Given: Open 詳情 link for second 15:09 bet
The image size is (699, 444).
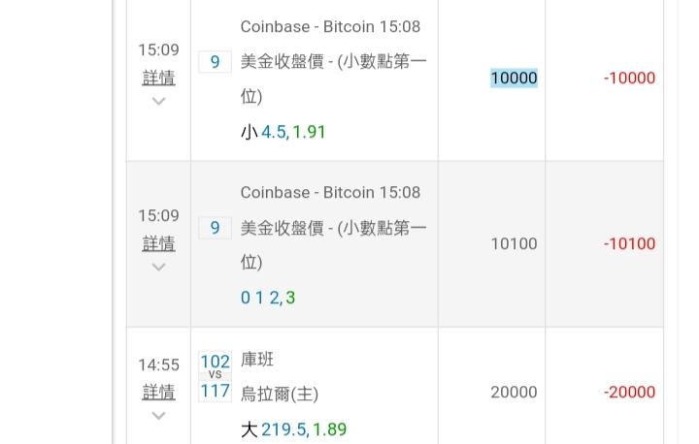Looking at the screenshot, I should 158,243.
